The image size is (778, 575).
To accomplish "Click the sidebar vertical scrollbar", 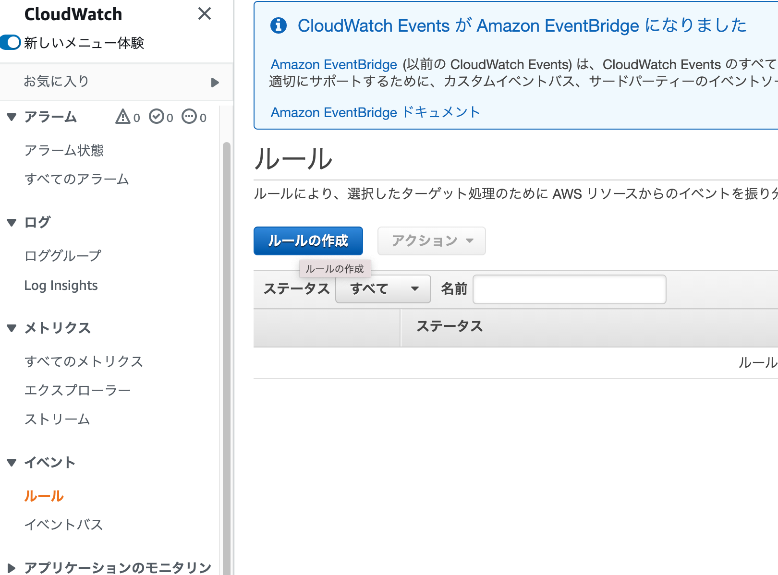I will pyautogui.click(x=226, y=336).
